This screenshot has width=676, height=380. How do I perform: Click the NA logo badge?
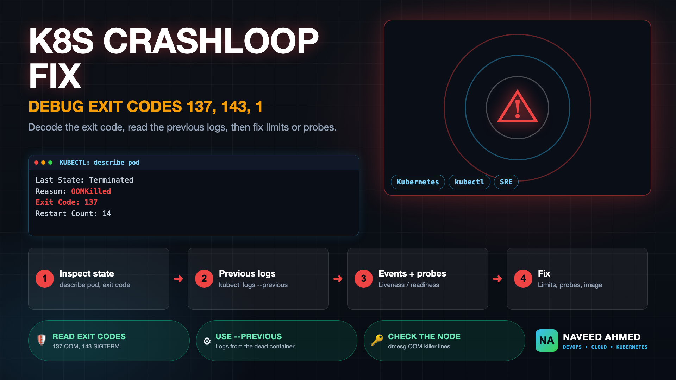(x=546, y=341)
